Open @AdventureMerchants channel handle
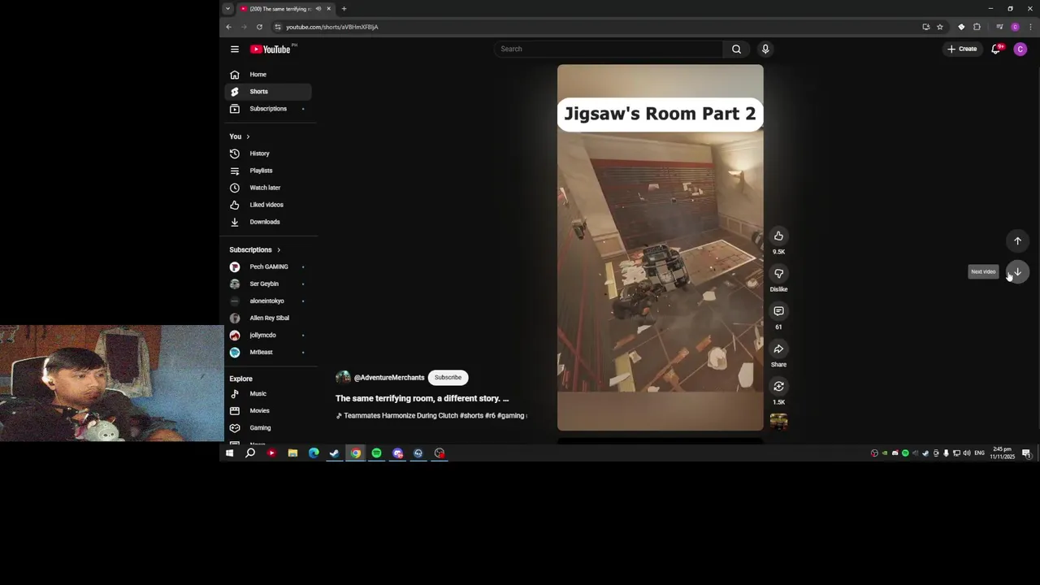1040x585 pixels. click(389, 378)
